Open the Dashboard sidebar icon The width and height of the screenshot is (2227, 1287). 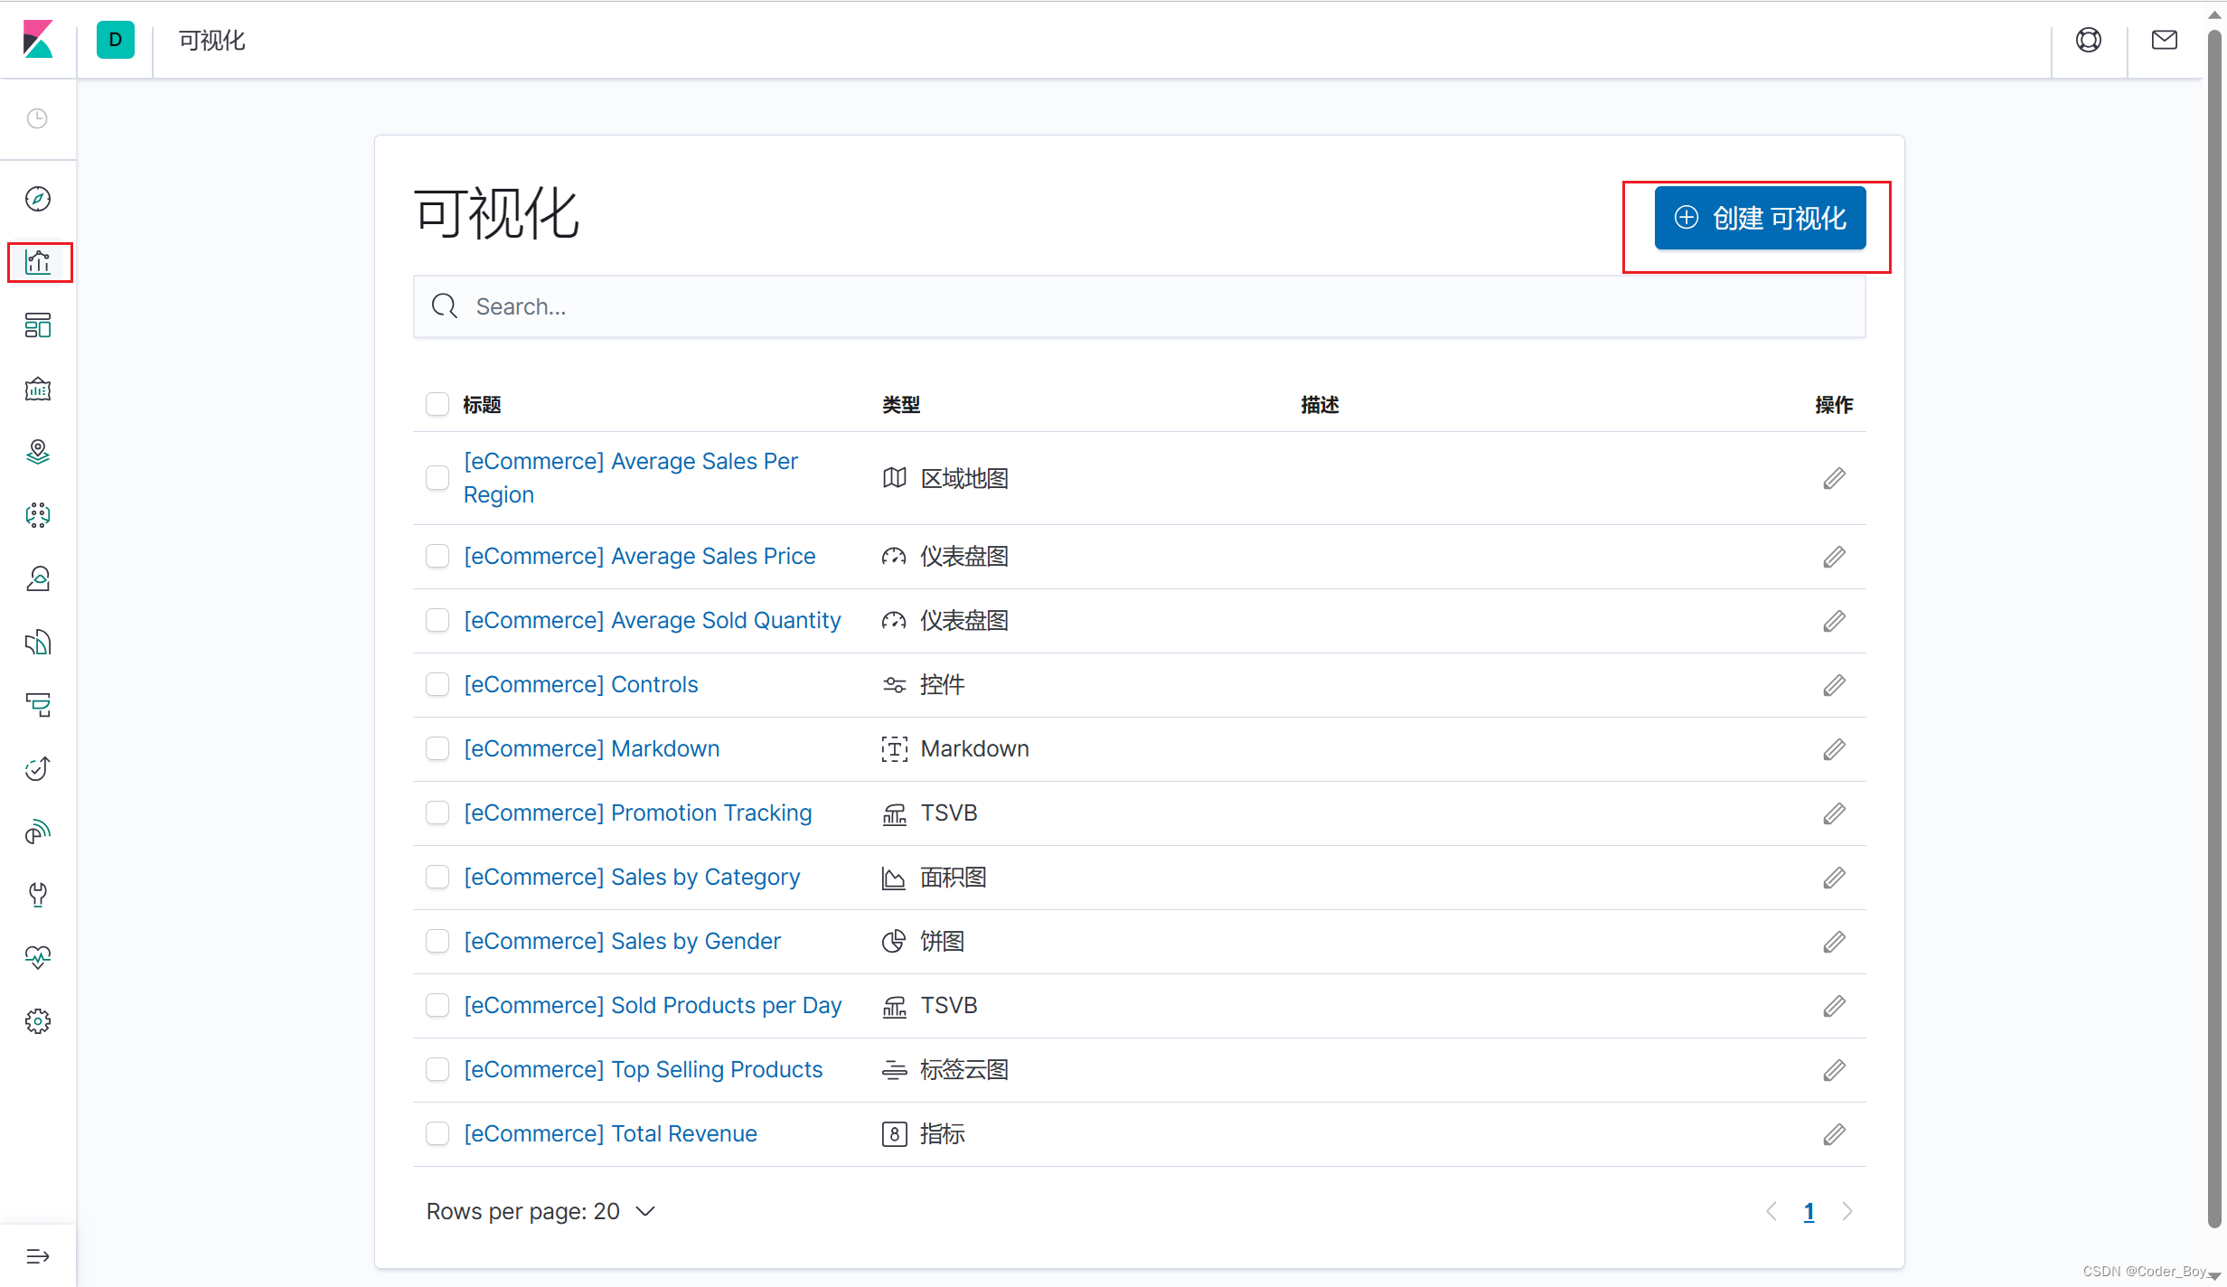coord(37,325)
